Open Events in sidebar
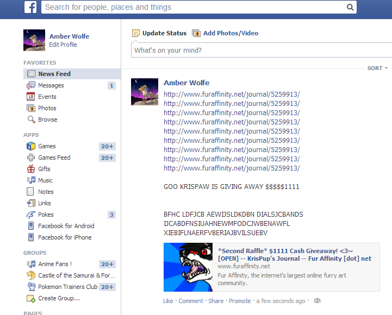Screen dimensions: 392x315 (x=47, y=97)
